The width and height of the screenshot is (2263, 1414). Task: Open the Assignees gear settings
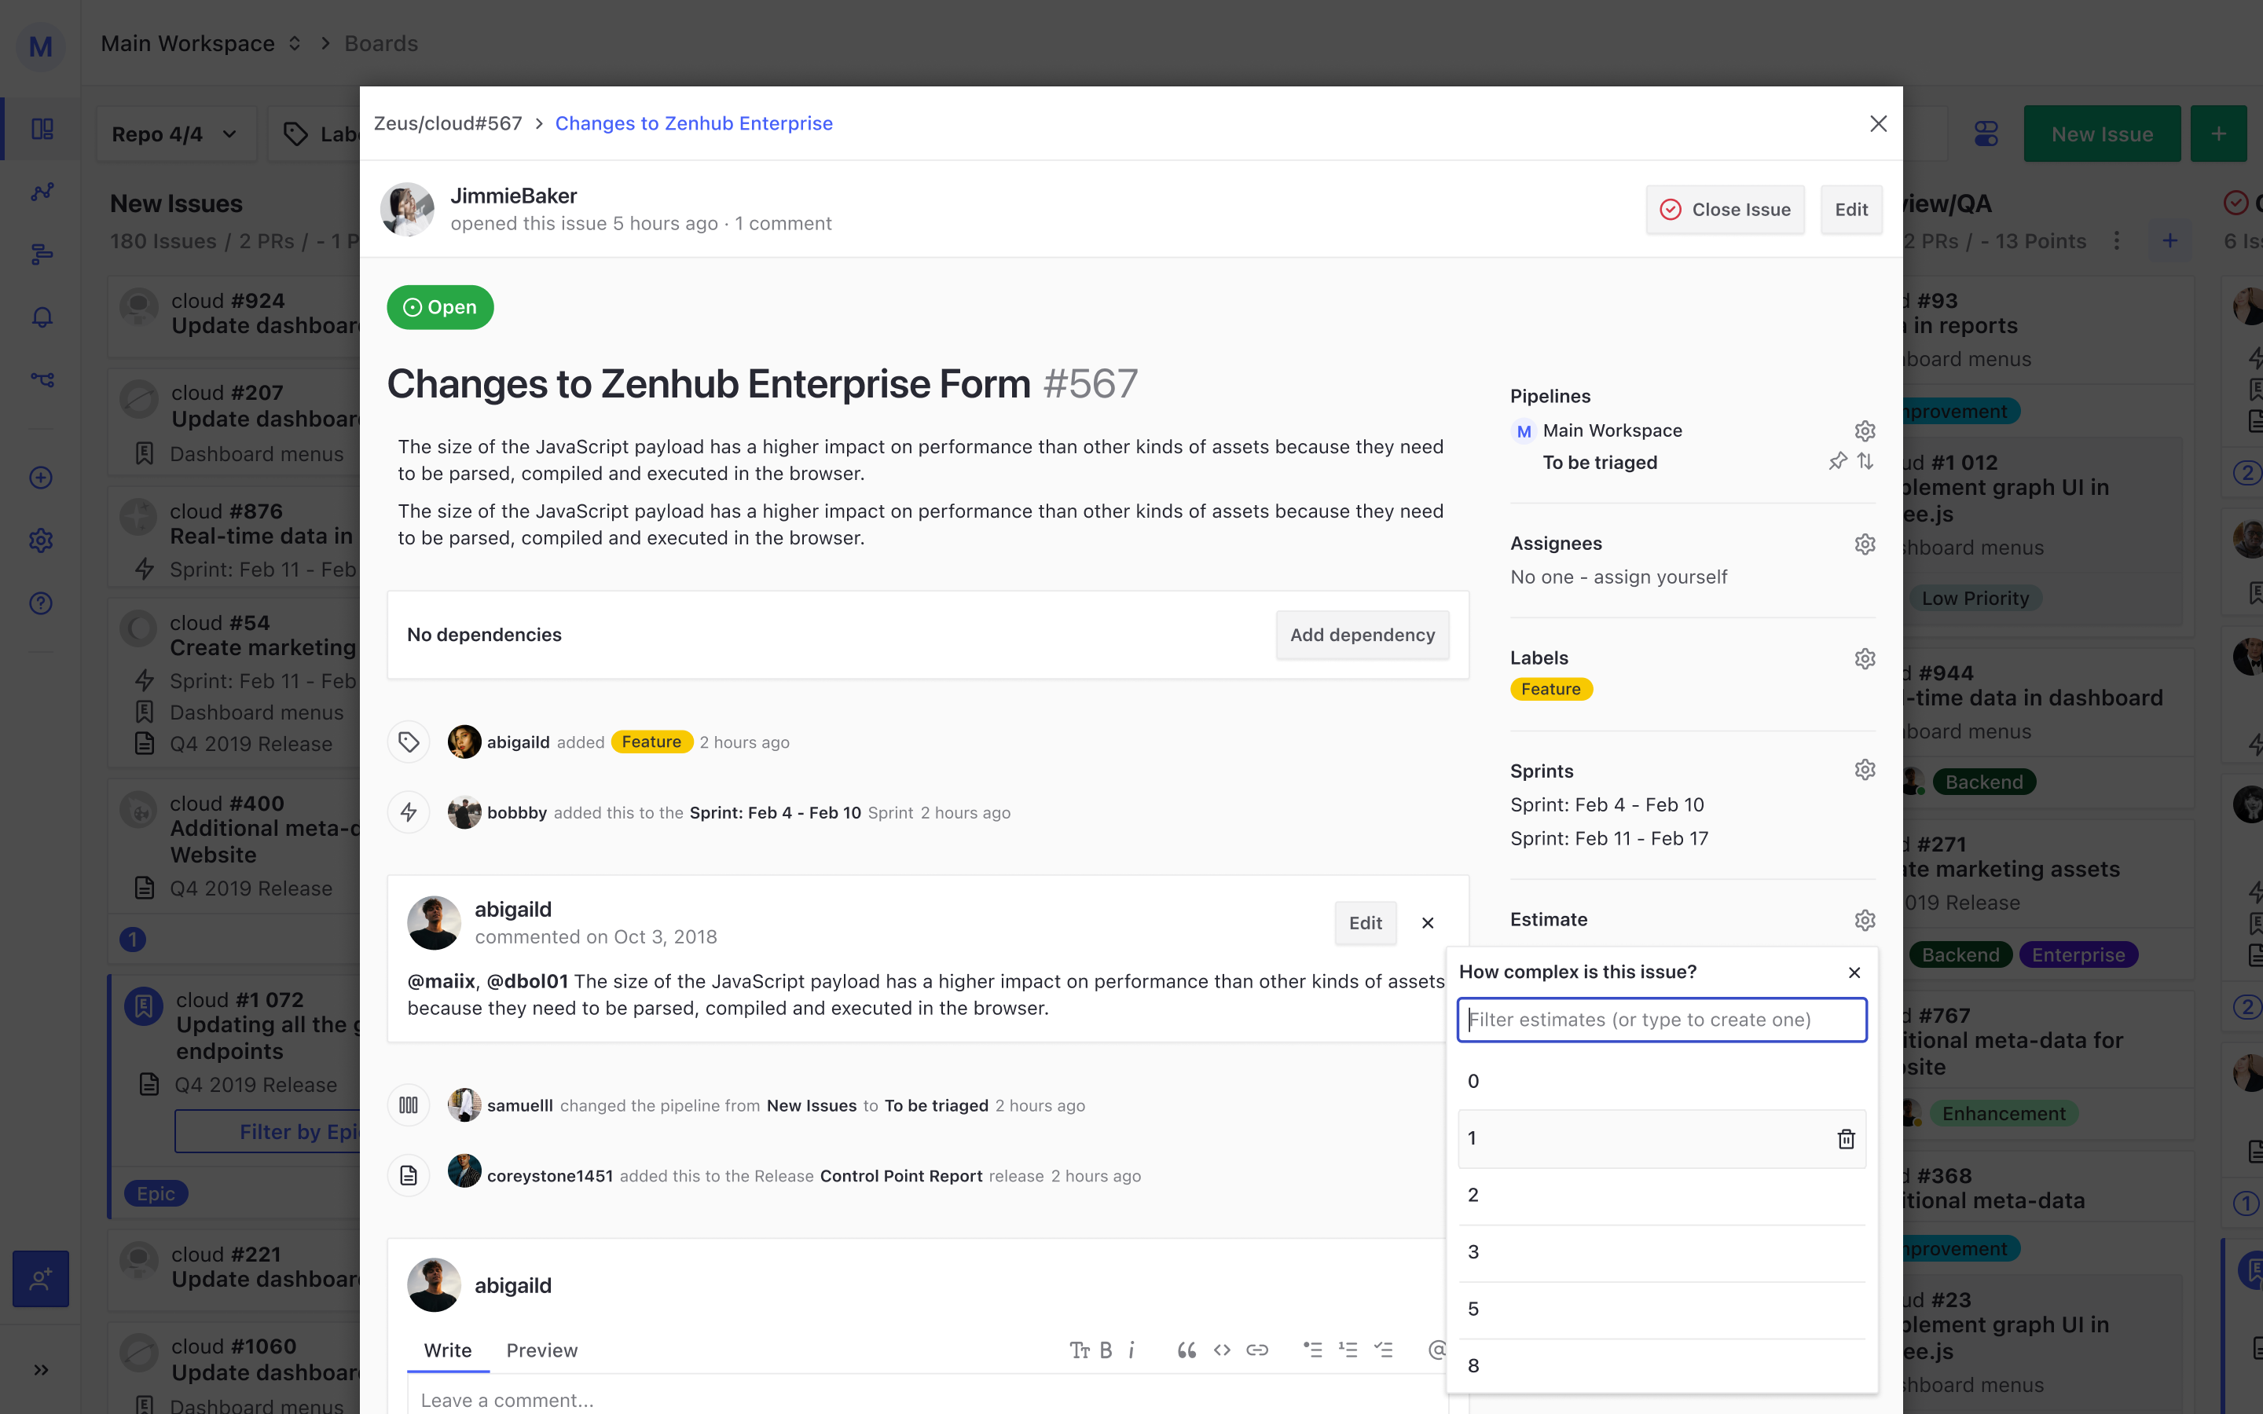click(1865, 544)
